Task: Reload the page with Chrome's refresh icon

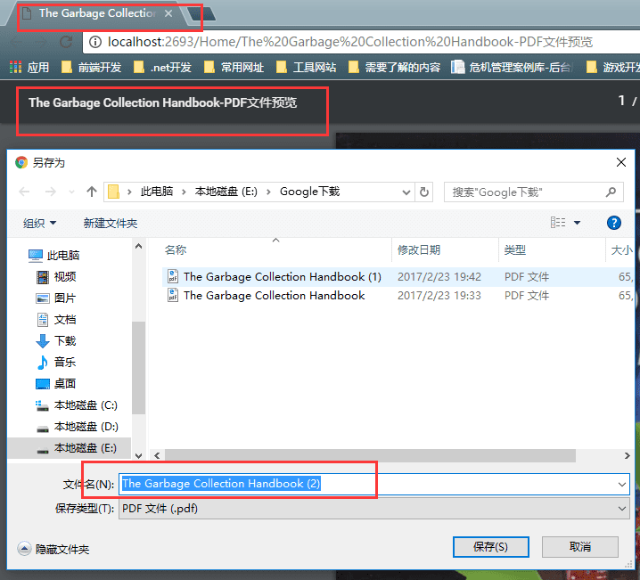Action: [66, 42]
